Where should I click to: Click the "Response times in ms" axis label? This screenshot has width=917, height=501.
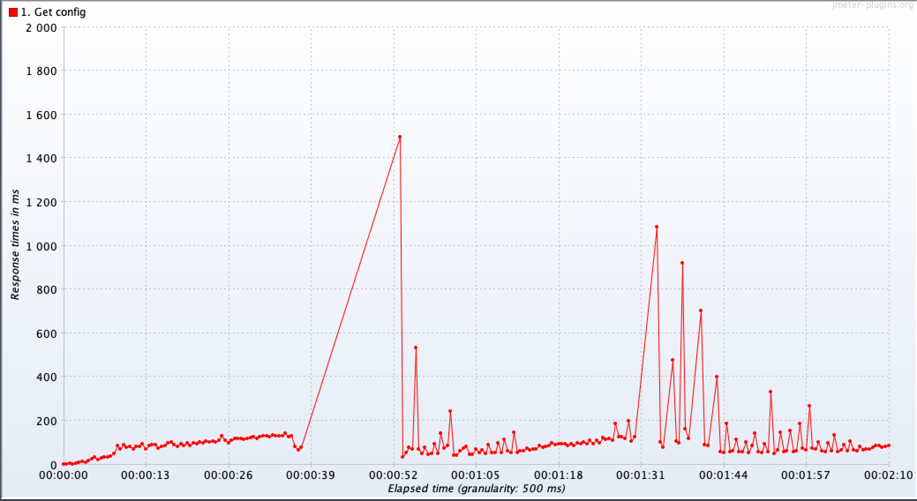15,247
